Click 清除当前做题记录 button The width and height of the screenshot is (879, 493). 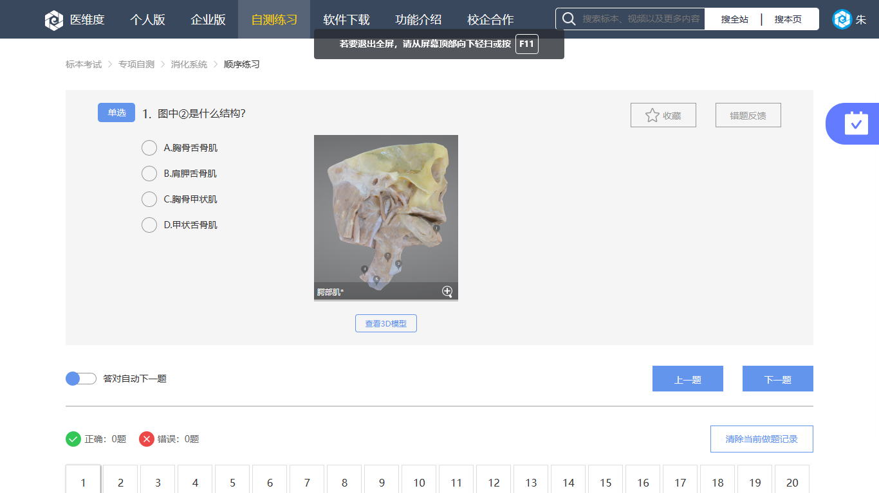[762, 439]
